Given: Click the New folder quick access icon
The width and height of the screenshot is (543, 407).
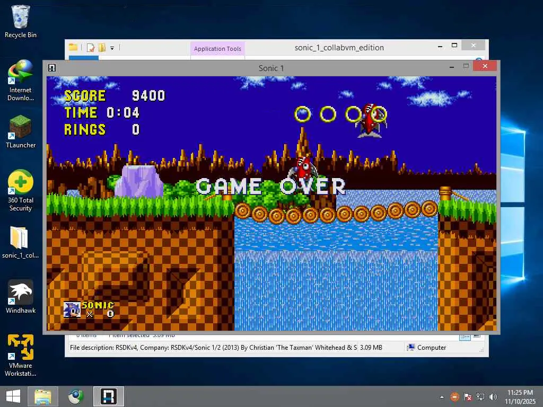Looking at the screenshot, I should pyautogui.click(x=102, y=47).
